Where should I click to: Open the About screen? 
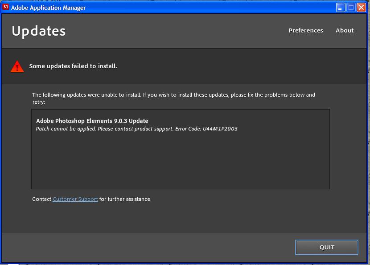345,30
